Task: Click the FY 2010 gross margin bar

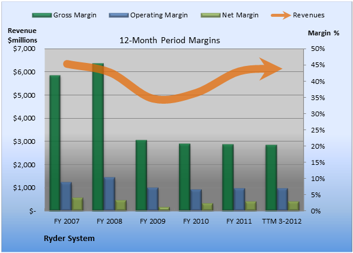Action: click(185, 177)
